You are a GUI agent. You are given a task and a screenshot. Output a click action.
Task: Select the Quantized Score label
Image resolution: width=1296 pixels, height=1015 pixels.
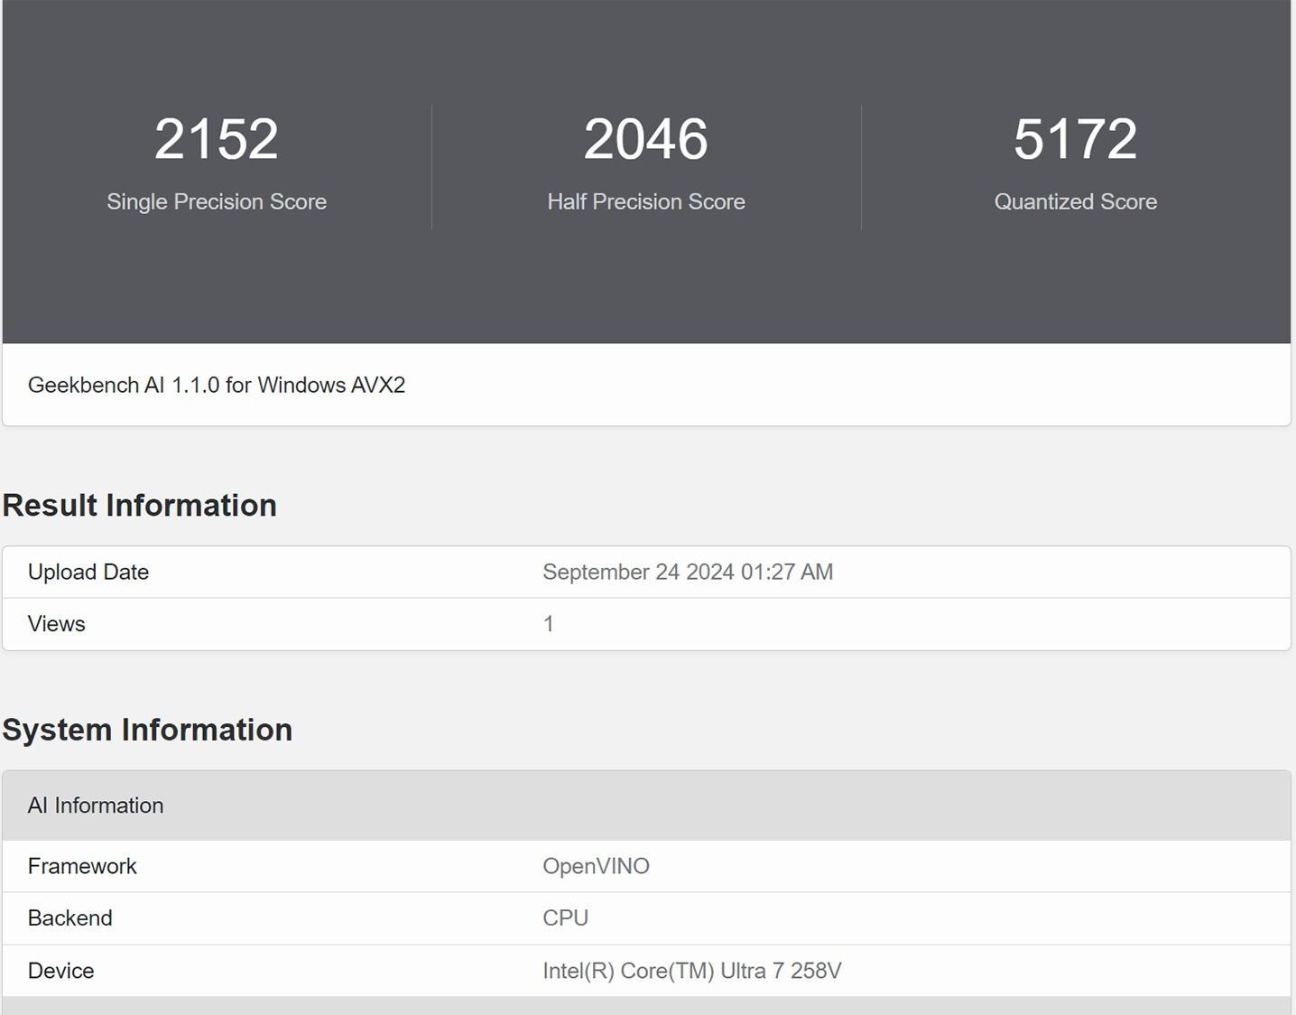pyautogui.click(x=1076, y=201)
